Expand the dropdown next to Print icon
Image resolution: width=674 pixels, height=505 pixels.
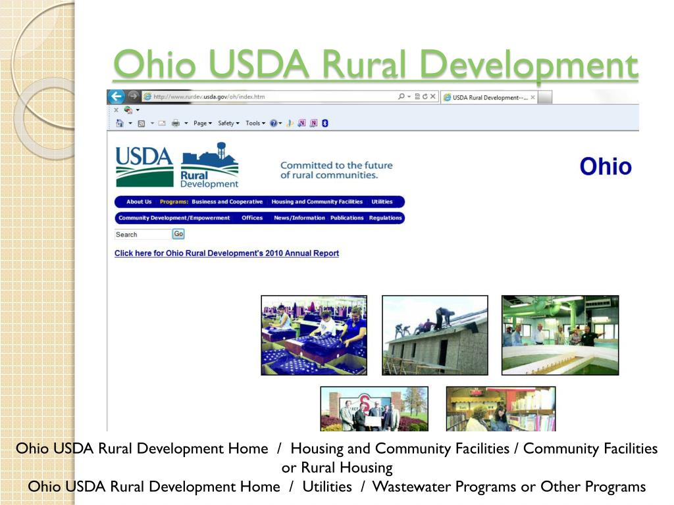(x=186, y=124)
